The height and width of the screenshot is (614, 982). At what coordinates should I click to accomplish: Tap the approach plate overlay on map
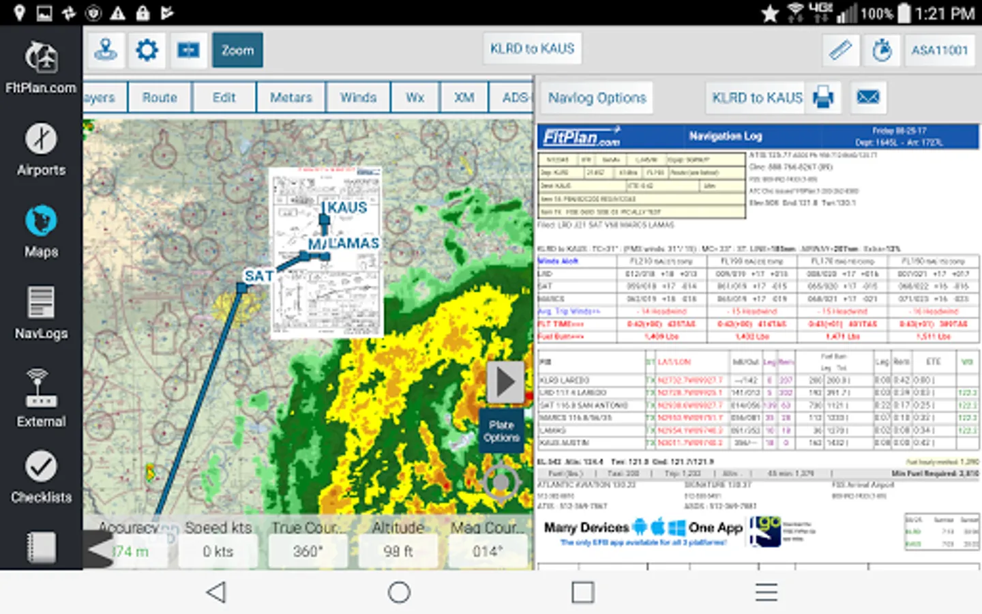click(326, 252)
